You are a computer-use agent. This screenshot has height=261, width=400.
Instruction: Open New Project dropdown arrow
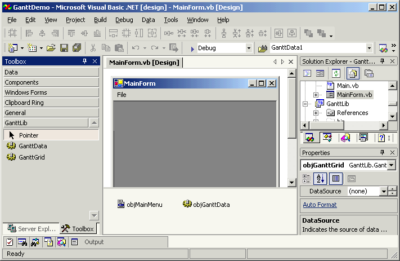click(x=22, y=48)
